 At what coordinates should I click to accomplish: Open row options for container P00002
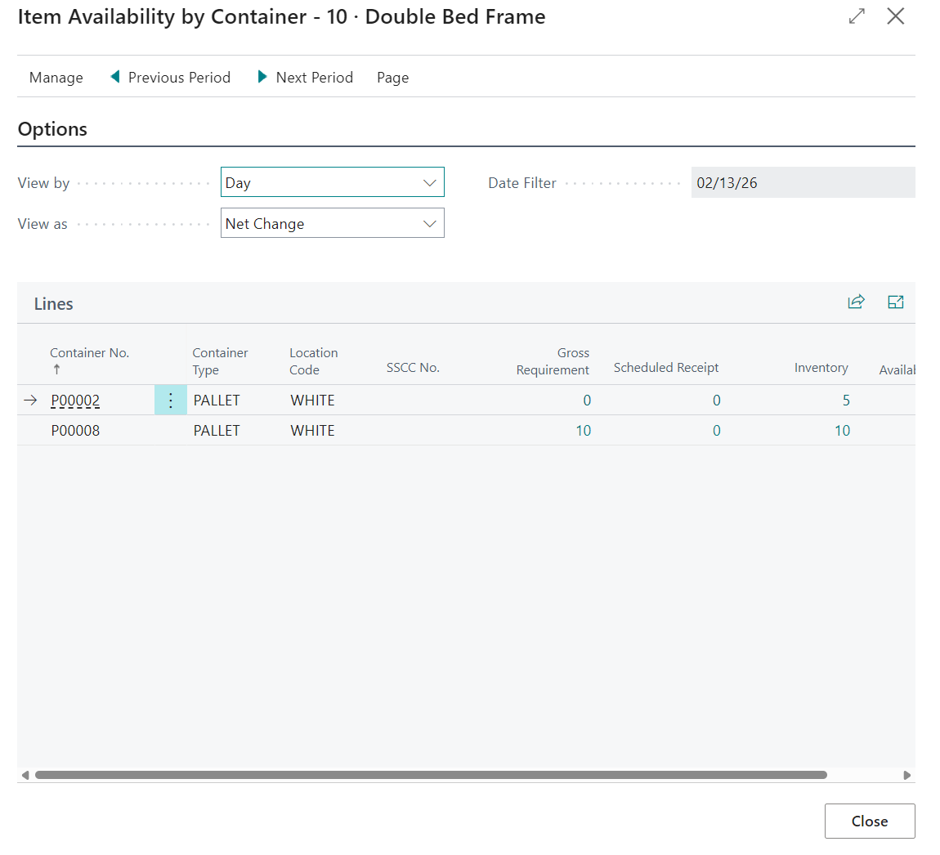tap(170, 401)
